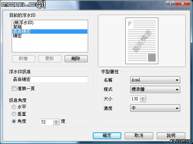The image size is (193, 144).
Task: Click the watermark page preview thumbnail
Action: click(x=142, y=41)
